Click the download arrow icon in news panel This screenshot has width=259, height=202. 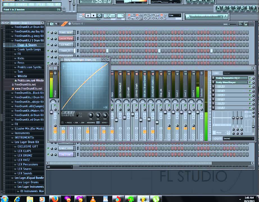click(x=225, y=17)
